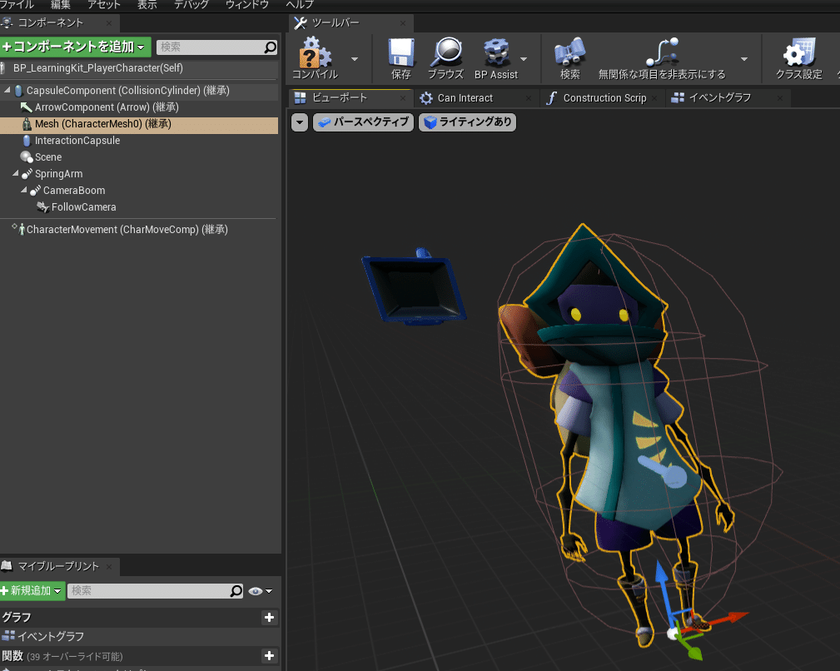Screen dimensions: 840x671
Task: Select CharacterMovement (CharMoveComp) component
Action: tap(127, 229)
